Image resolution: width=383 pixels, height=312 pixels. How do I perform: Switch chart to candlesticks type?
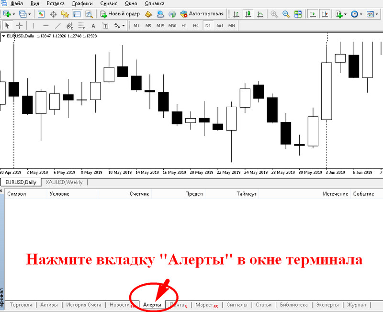click(248, 14)
